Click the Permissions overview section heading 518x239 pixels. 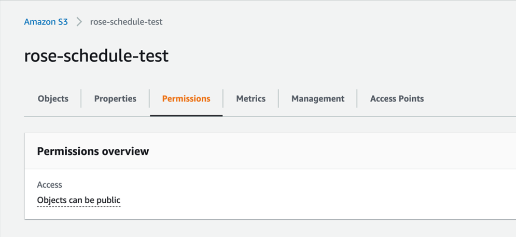pyautogui.click(x=93, y=151)
